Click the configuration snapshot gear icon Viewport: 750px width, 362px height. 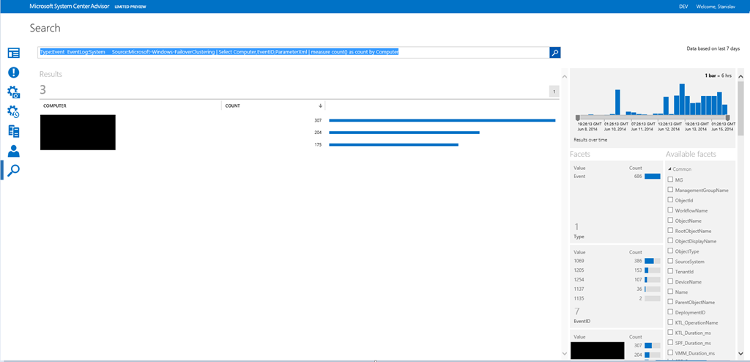[13, 92]
